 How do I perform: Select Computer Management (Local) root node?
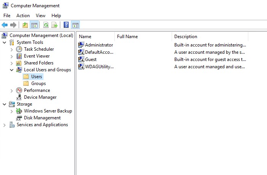[x=41, y=35]
